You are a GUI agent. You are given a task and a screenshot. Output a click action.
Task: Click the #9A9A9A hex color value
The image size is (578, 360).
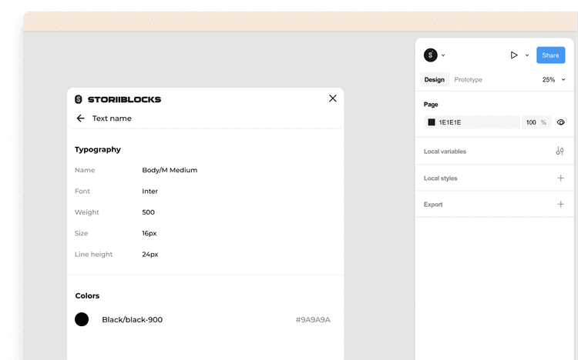[313, 320]
